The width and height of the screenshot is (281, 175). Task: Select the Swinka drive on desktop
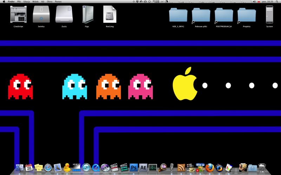point(41,14)
